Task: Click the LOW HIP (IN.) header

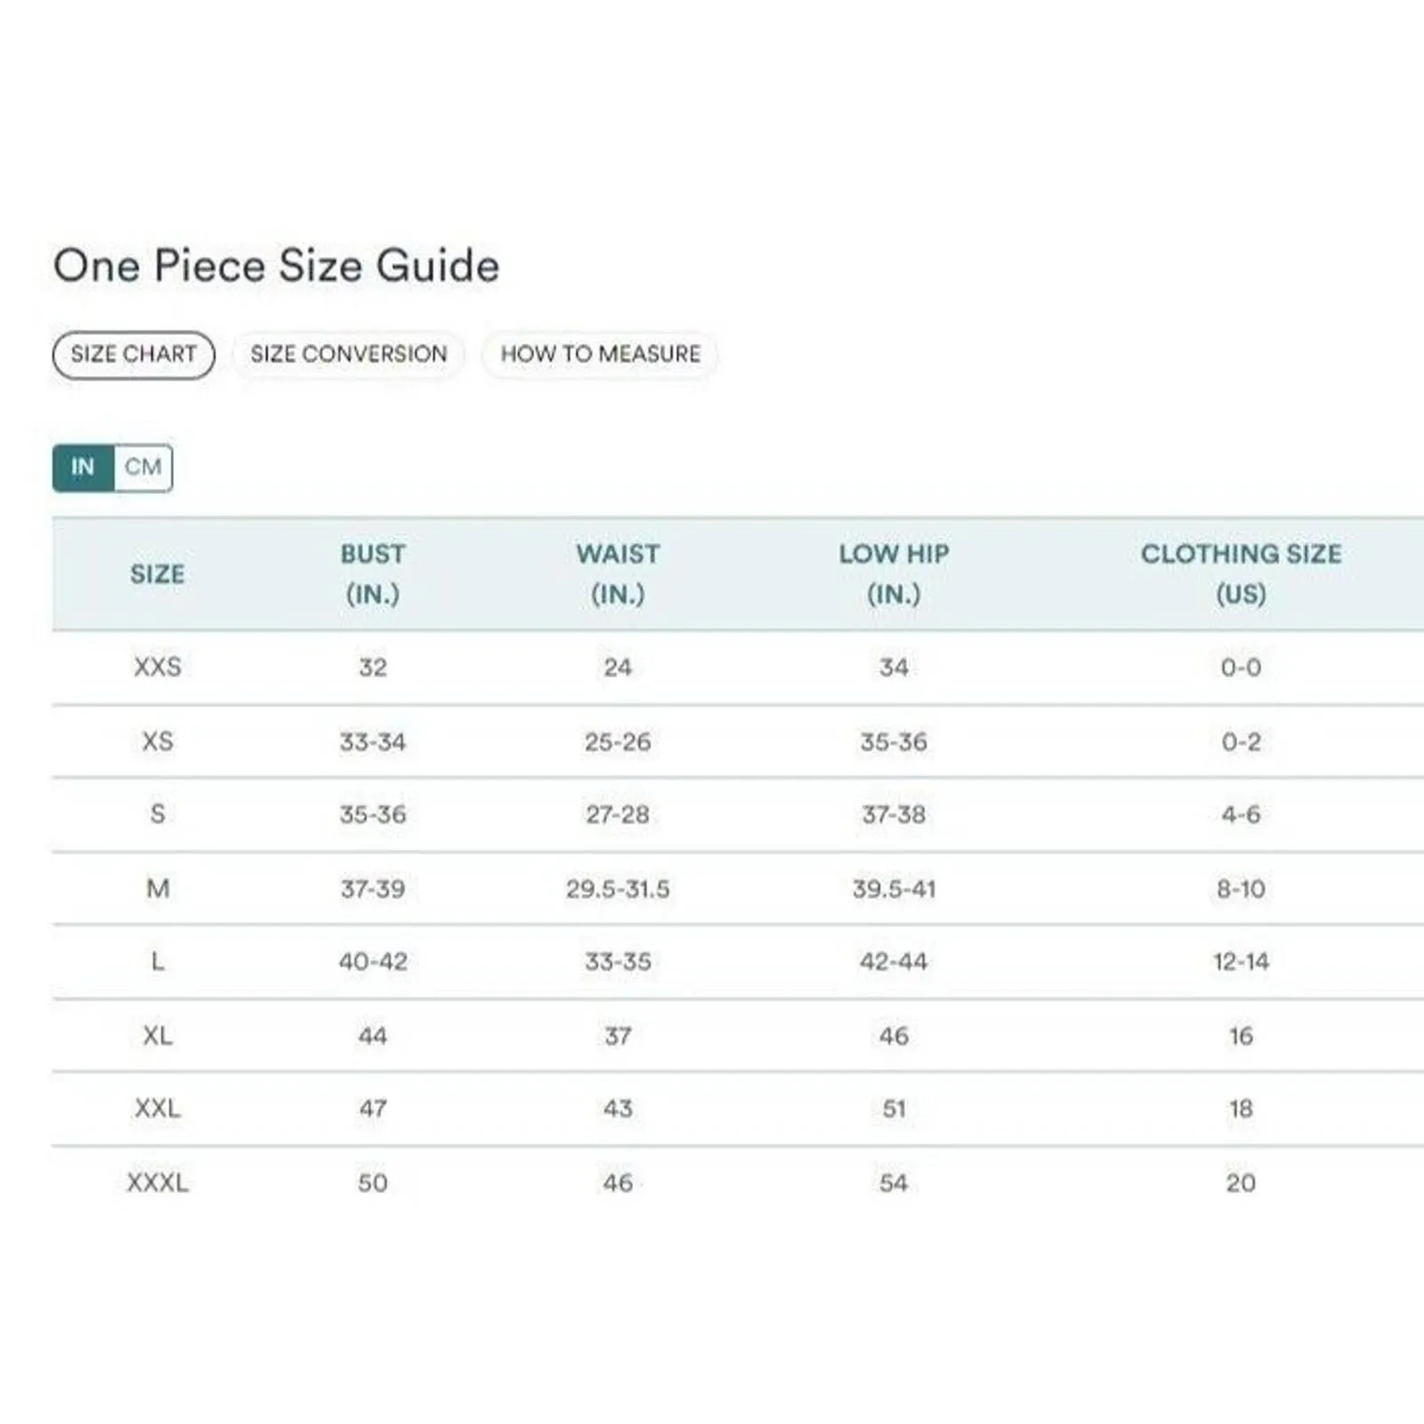Action: coord(894,574)
